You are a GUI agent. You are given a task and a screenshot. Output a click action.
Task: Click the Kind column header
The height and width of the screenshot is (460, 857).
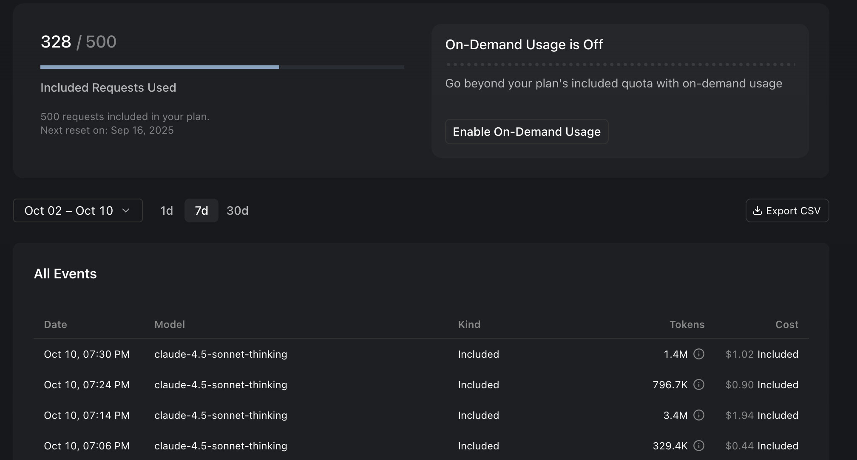(x=469, y=325)
